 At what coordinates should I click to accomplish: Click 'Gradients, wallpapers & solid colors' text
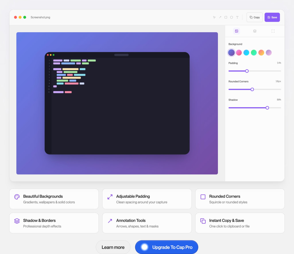[49, 202]
